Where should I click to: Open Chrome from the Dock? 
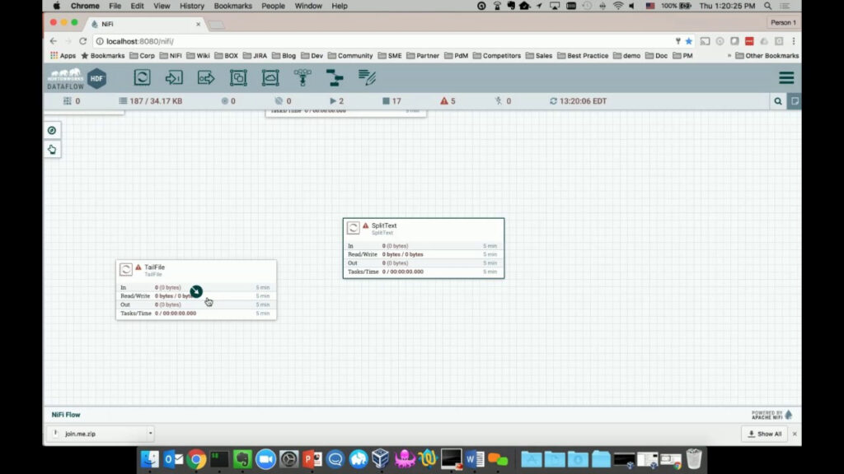click(x=196, y=459)
